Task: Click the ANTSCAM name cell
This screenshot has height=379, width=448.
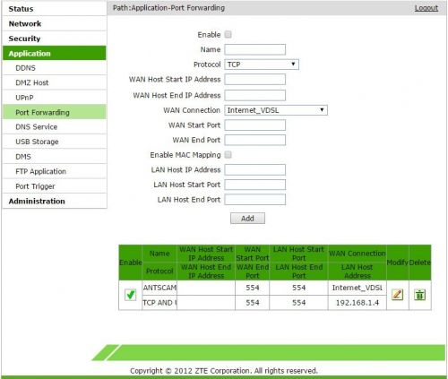Action: 159,288
